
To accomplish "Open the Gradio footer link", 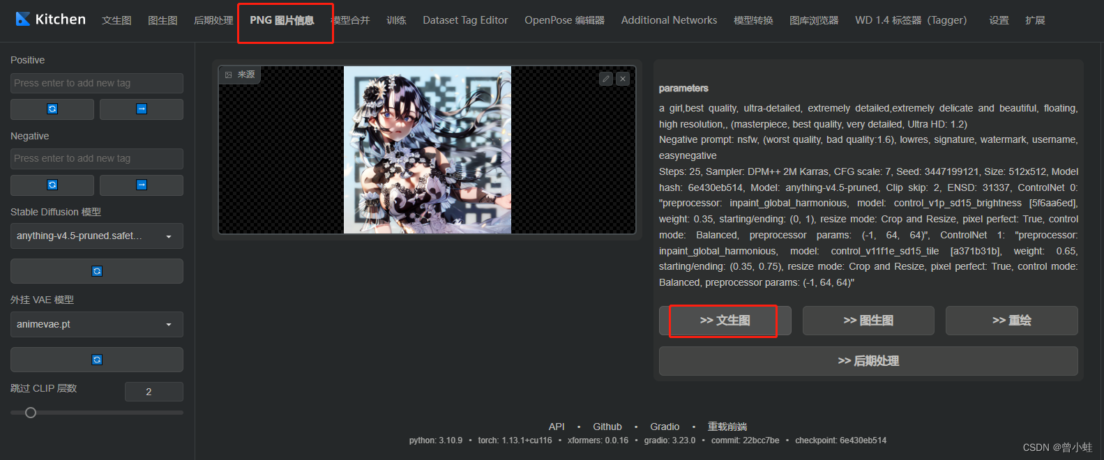I will coord(665,427).
